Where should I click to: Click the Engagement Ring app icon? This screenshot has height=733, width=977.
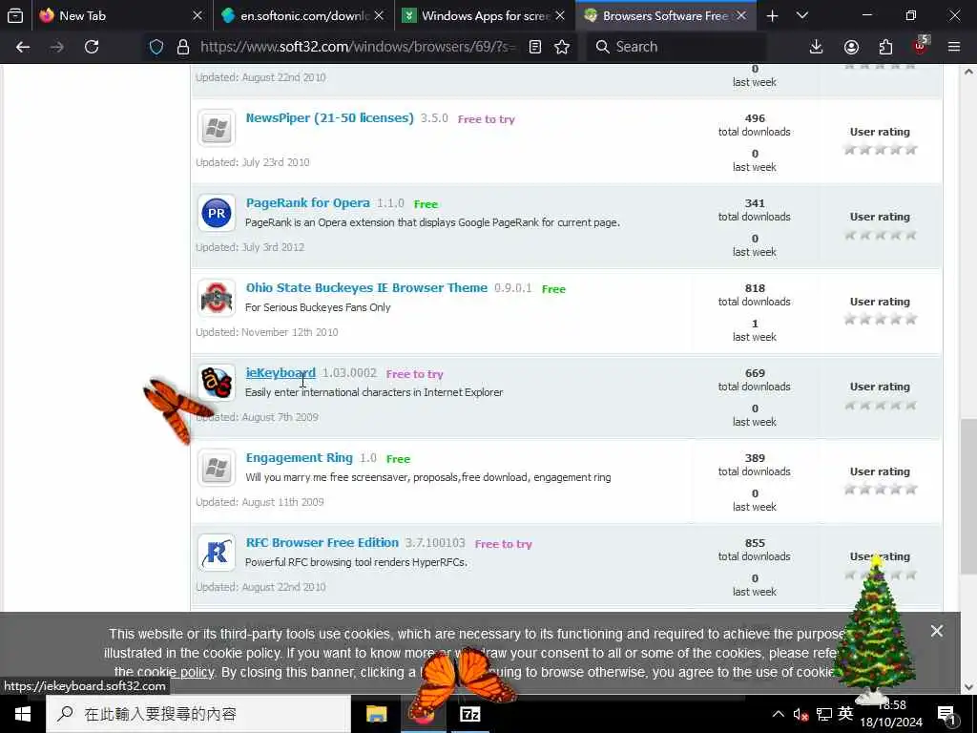pyautogui.click(x=217, y=468)
